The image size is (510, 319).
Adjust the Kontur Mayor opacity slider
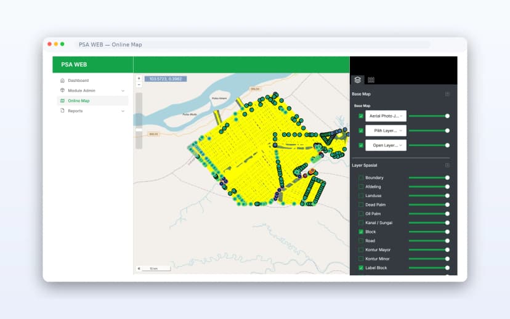[x=429, y=250]
